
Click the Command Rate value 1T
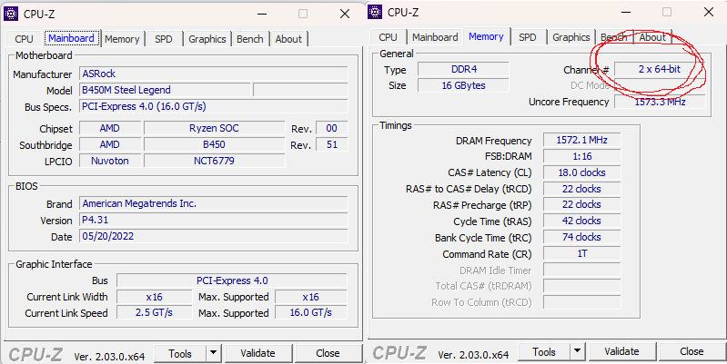[x=582, y=253]
